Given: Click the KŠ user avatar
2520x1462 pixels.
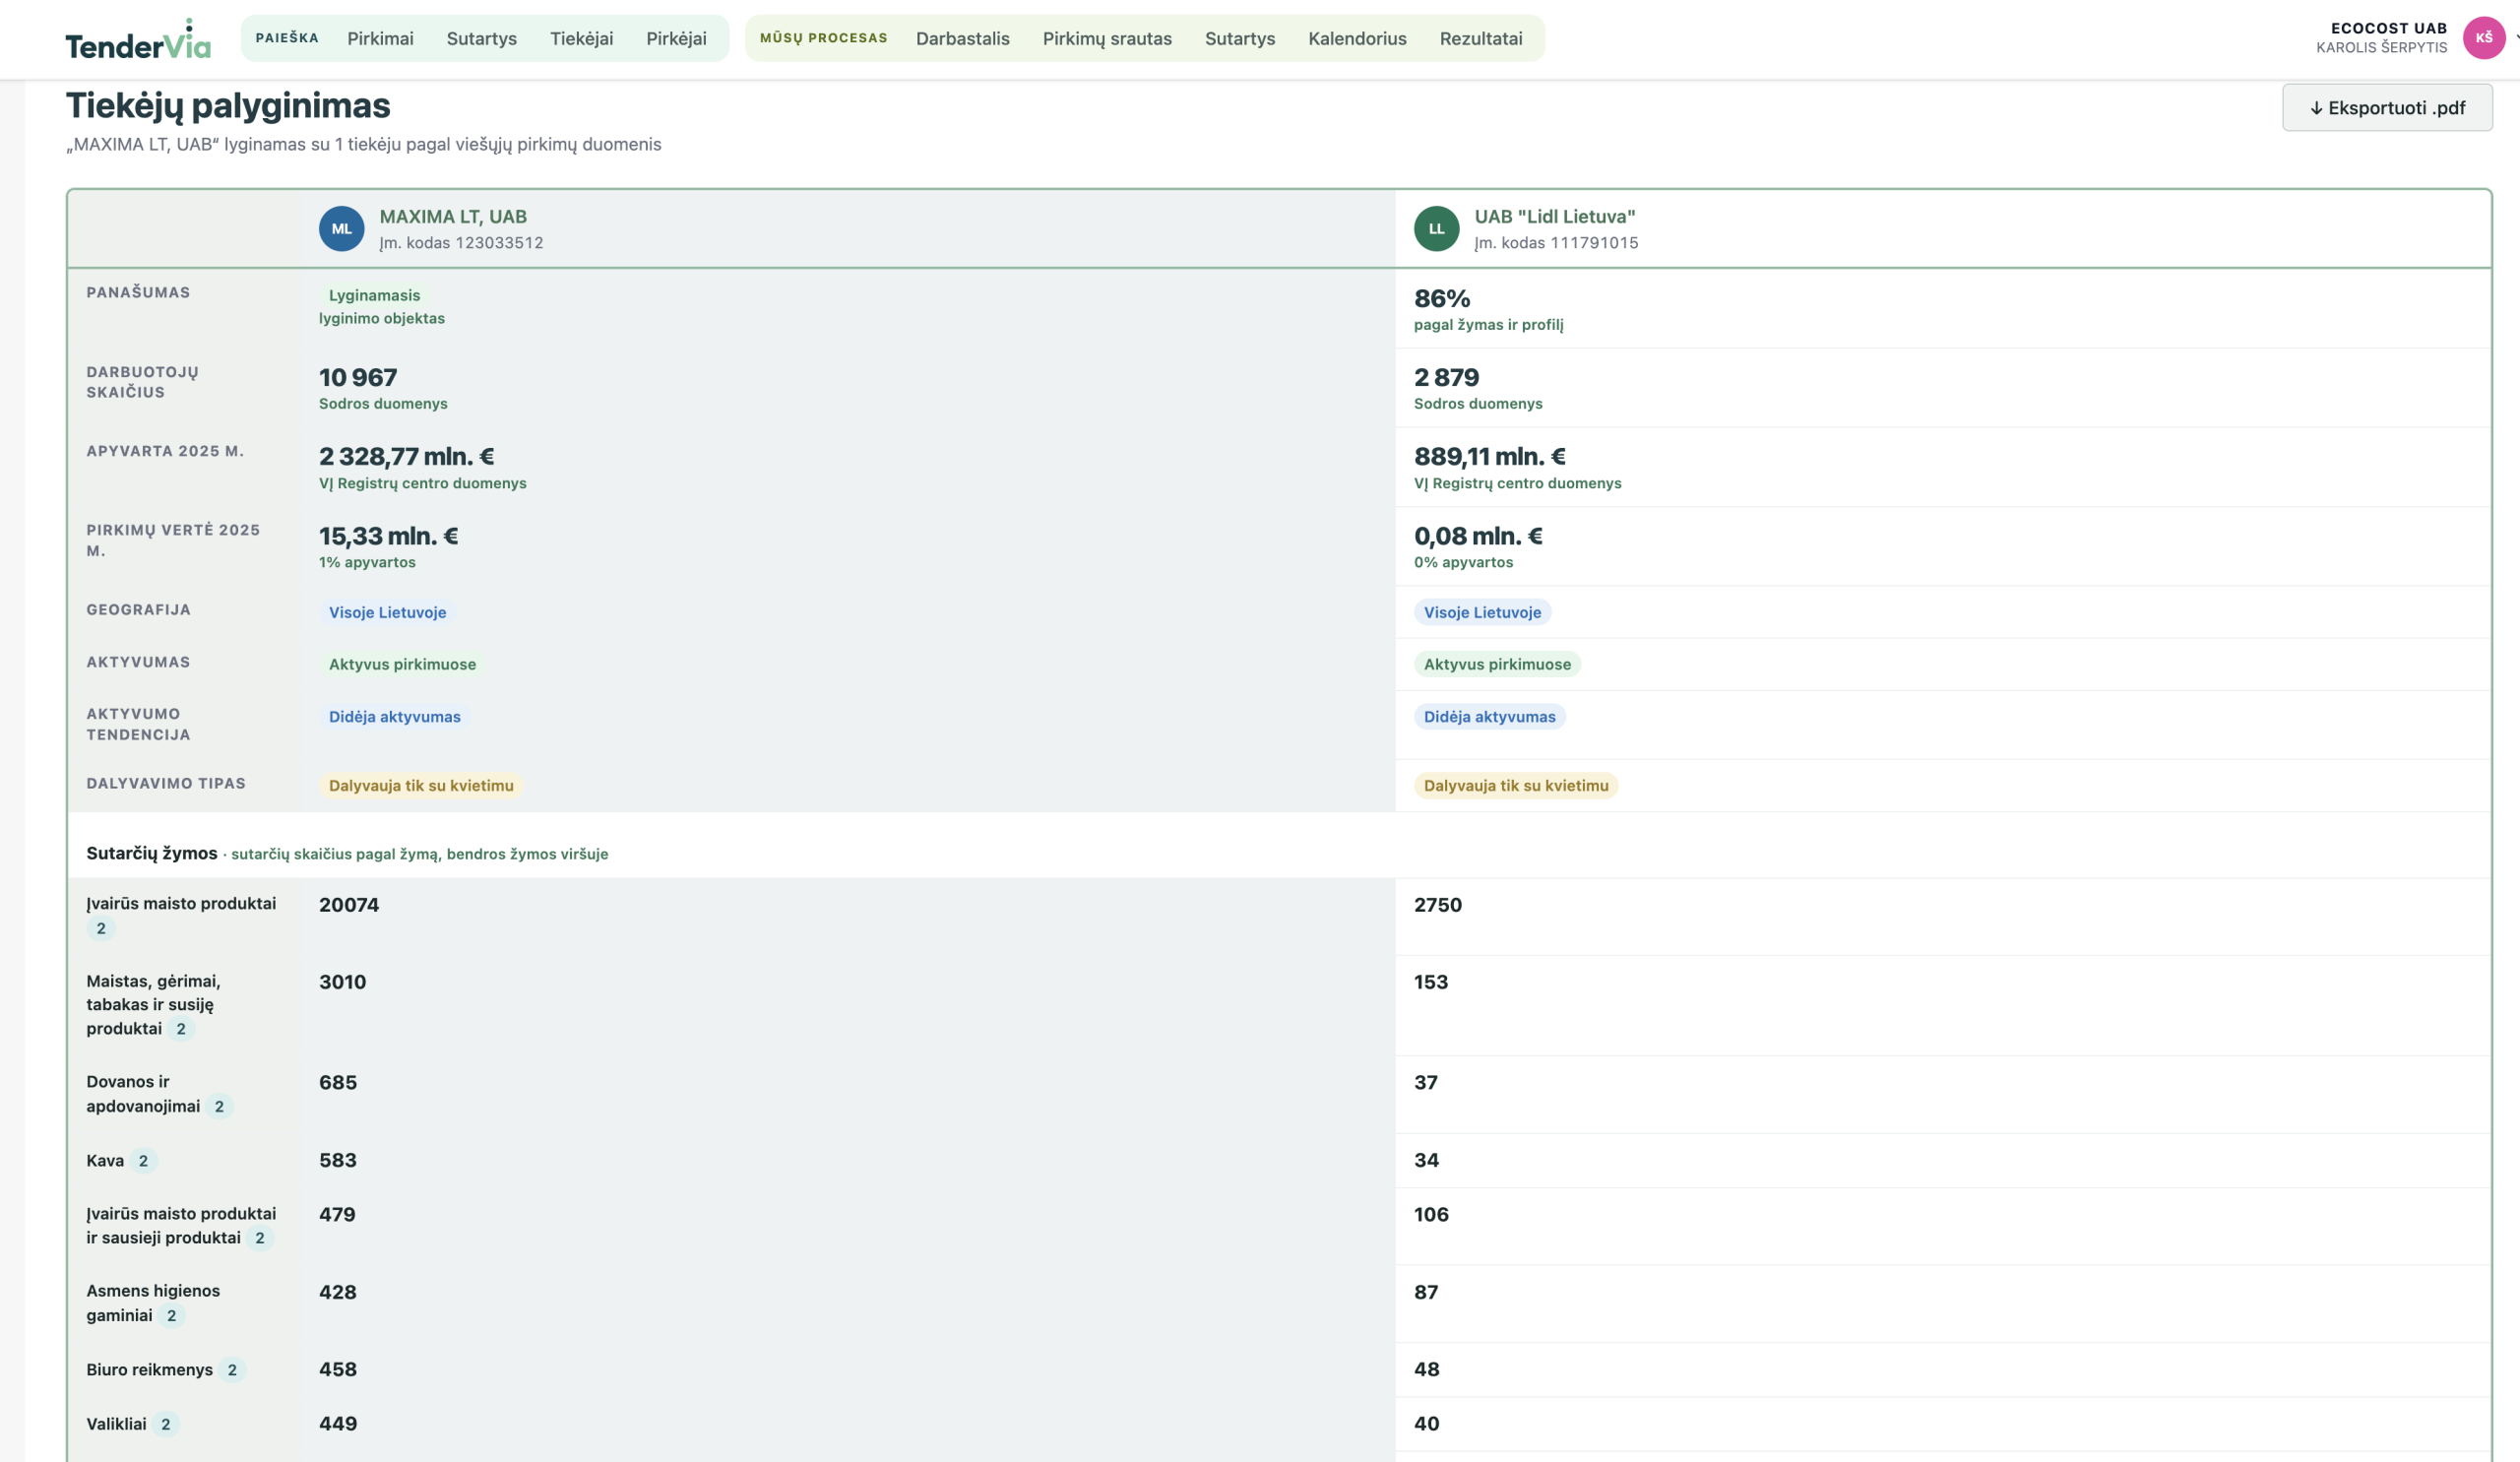Looking at the screenshot, I should tap(2483, 38).
